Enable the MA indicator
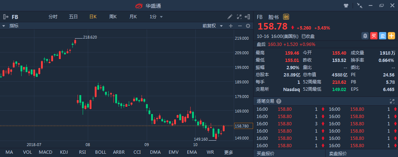Screen dimensions: 398x157 9,152
